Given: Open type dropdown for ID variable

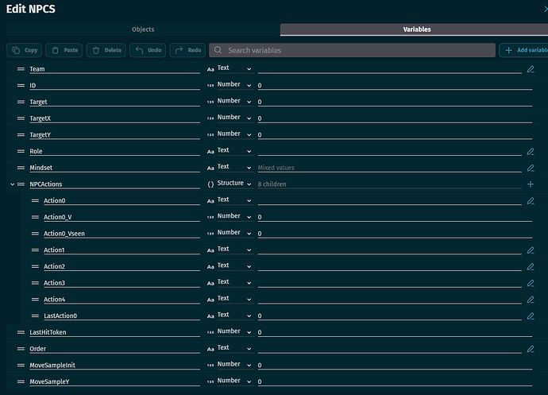Looking at the screenshot, I should pos(234,85).
